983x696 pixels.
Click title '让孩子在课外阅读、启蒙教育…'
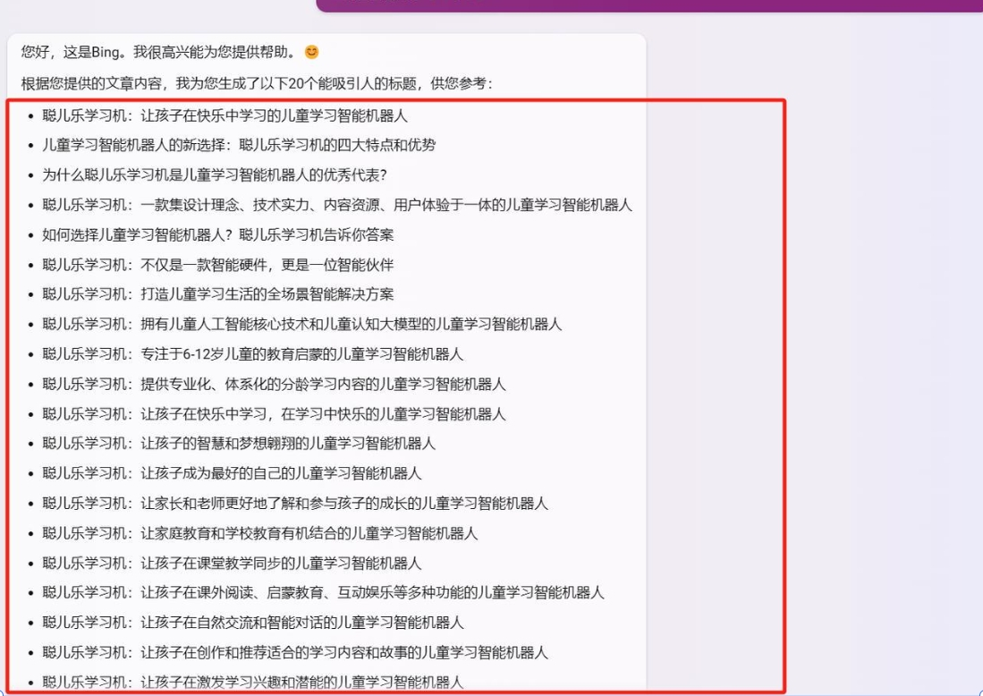[324, 592]
